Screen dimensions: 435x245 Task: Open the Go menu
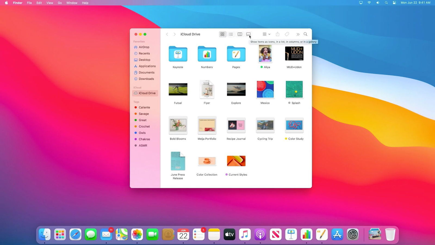(60, 3)
